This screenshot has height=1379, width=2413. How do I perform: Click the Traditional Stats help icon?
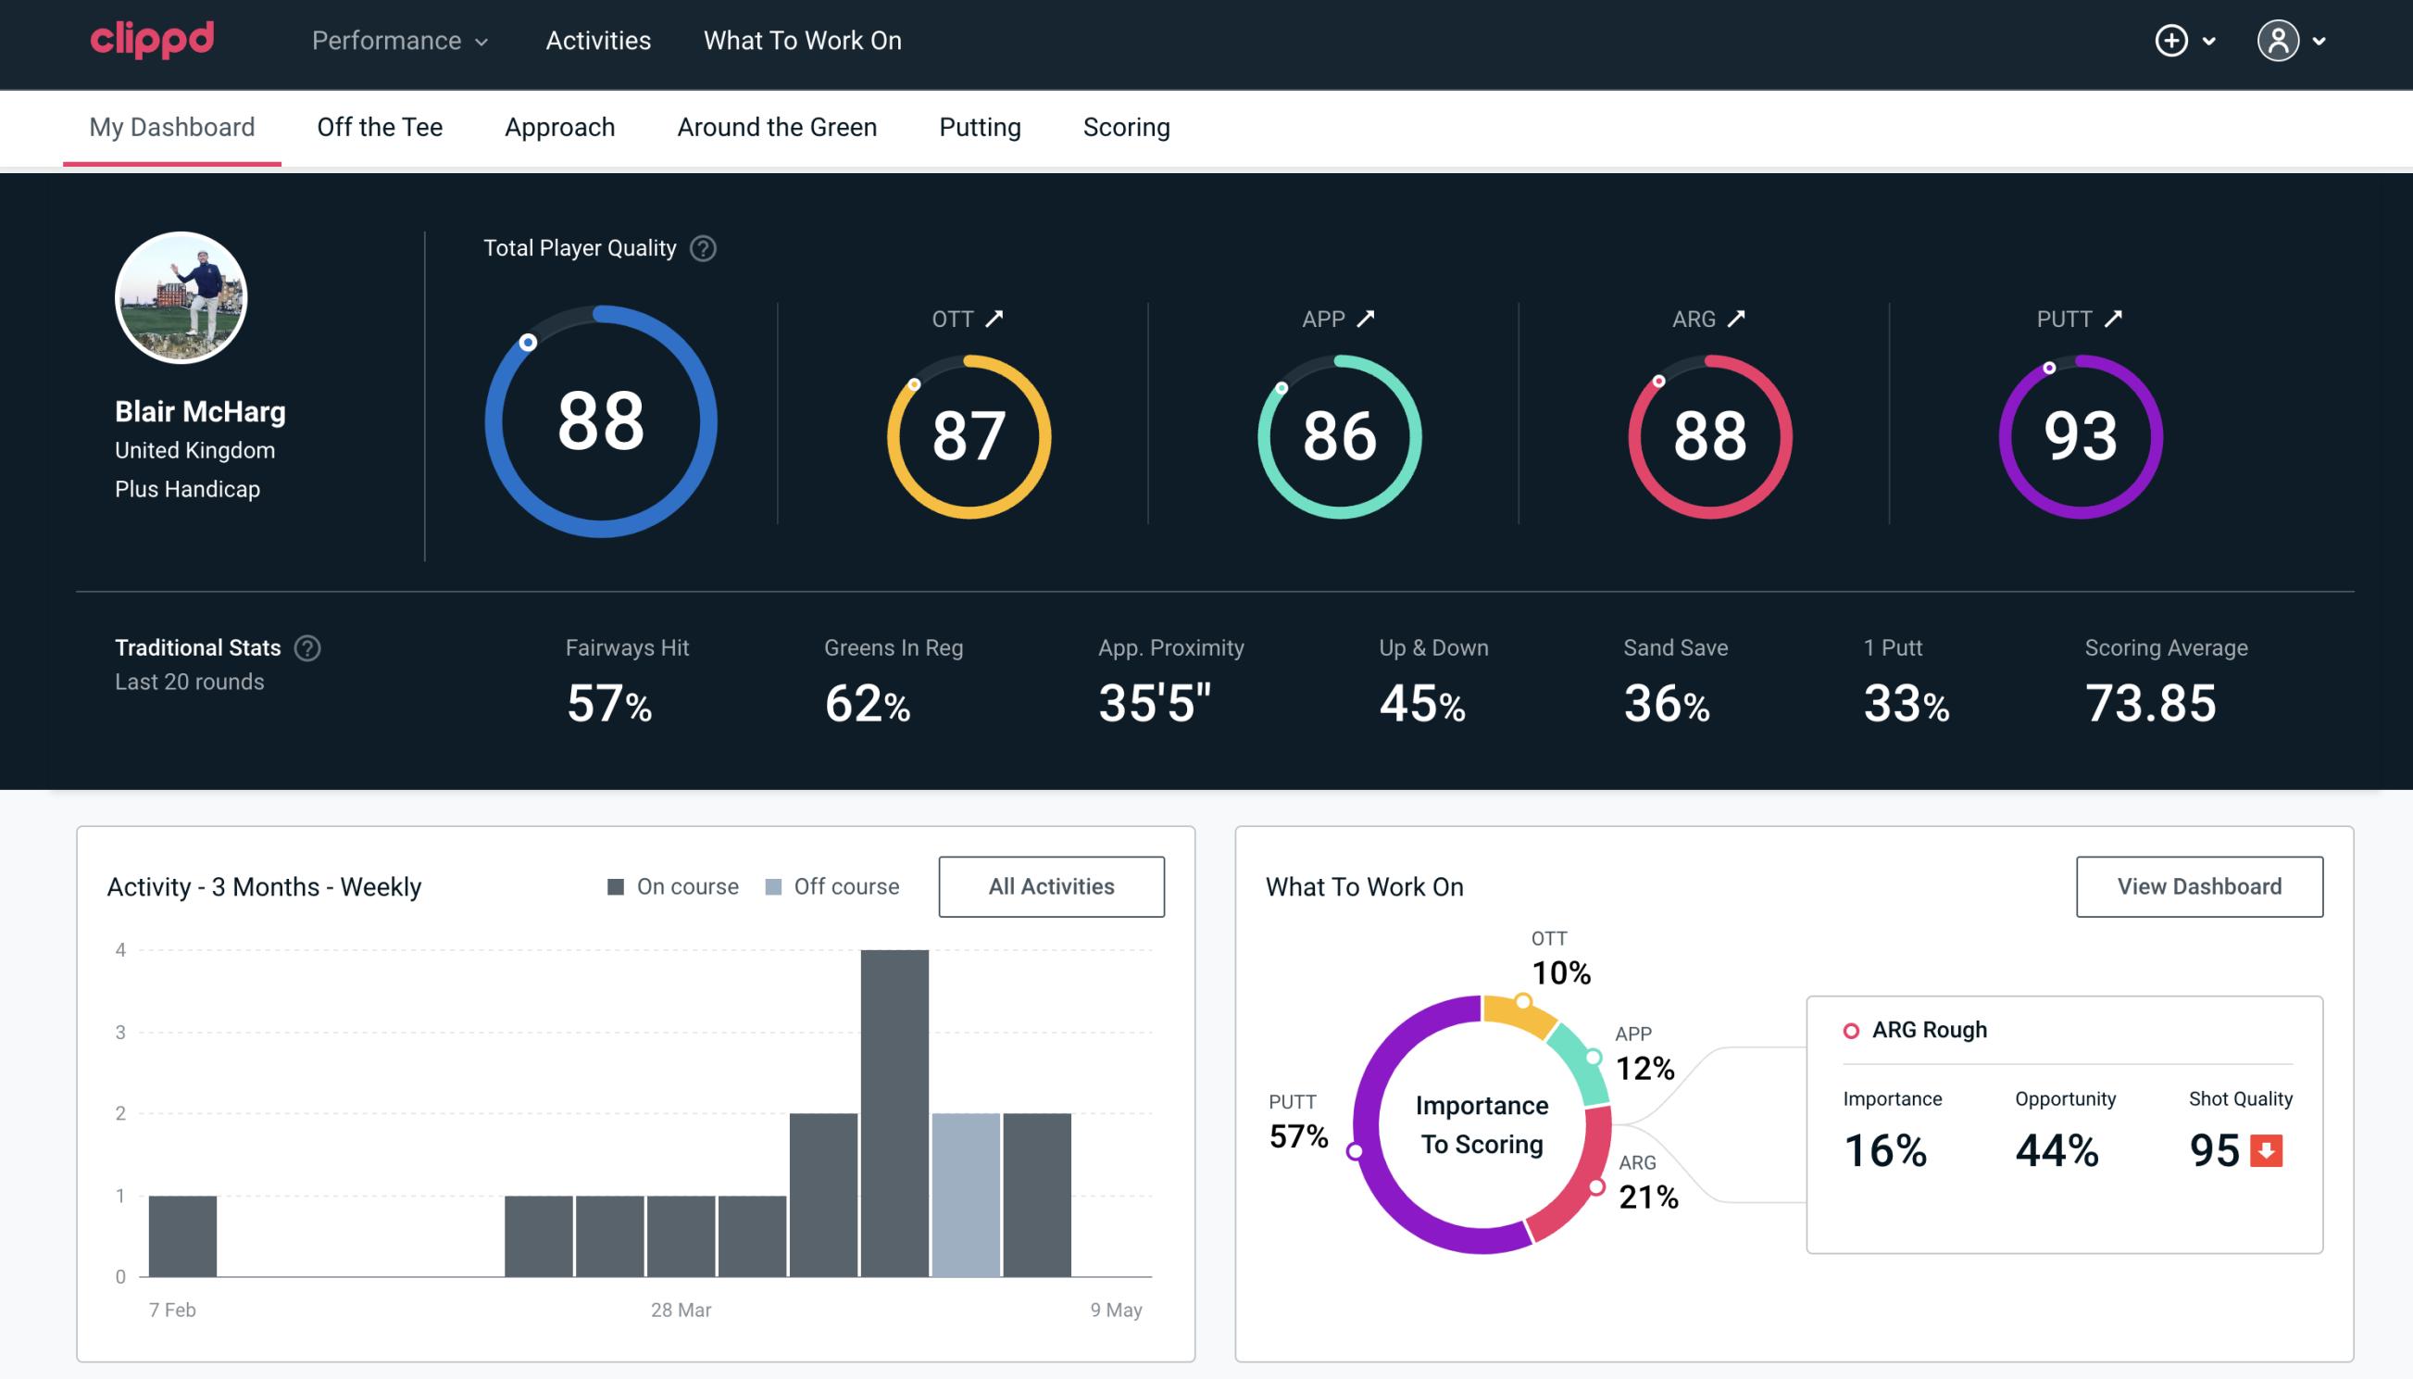click(308, 646)
